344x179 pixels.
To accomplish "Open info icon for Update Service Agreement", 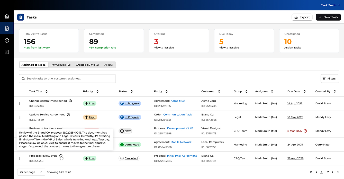I will pos(68,115).
